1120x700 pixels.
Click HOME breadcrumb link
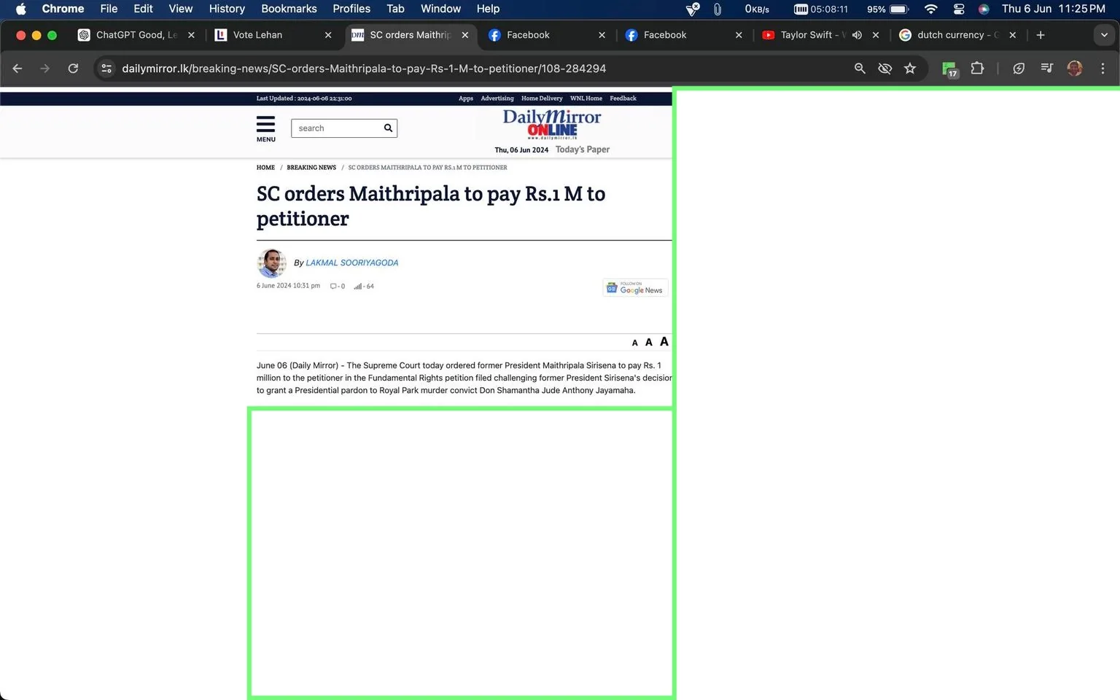265,168
